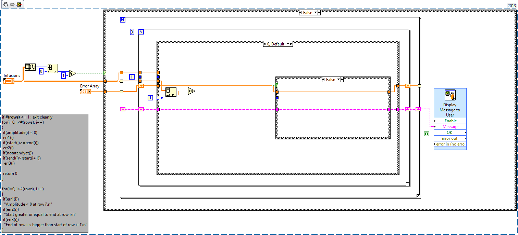The image size is (518, 235).
Task: Click outer case structure green selector terminal
Action: pyautogui.click(x=105, y=73)
